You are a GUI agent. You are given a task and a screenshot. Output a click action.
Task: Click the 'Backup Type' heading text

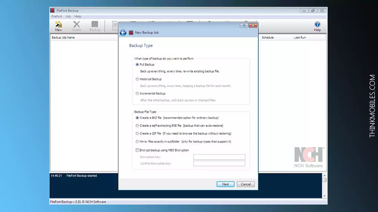(141, 46)
